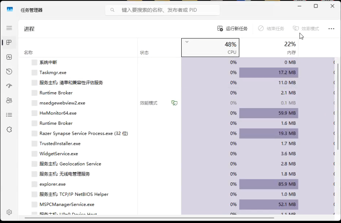Viewport: 341px width, 223px height.
Task: Click the Task Manager app icon in title bar
Action: point(10,9)
